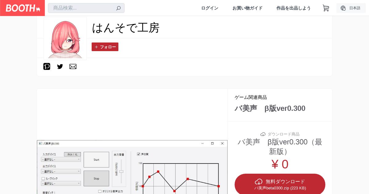
Task: Click 出力音量 slider in screenshot
Action: [121, 171]
